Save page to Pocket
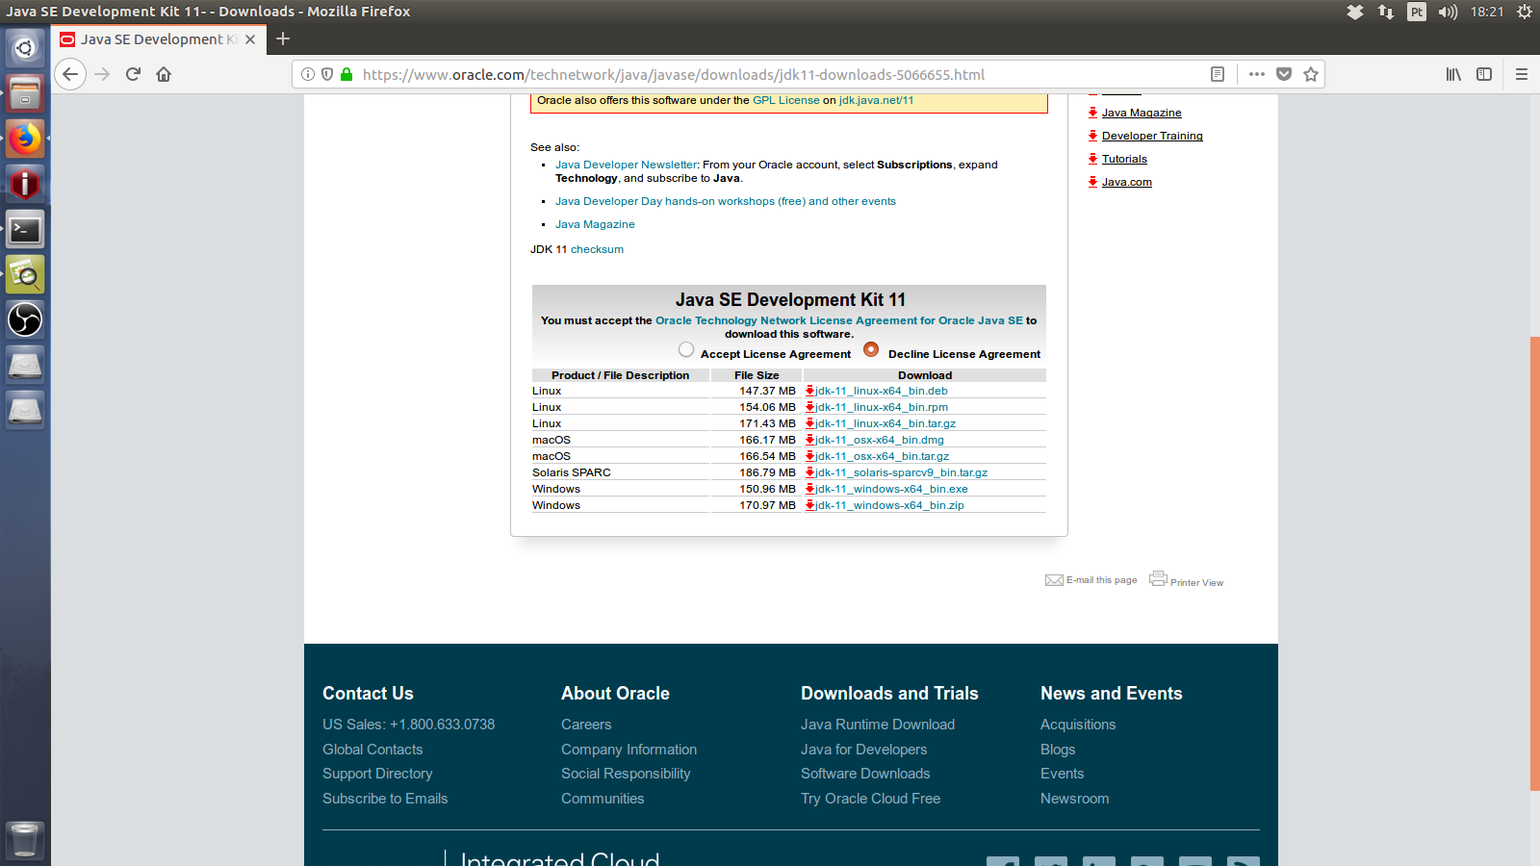 1283,74
